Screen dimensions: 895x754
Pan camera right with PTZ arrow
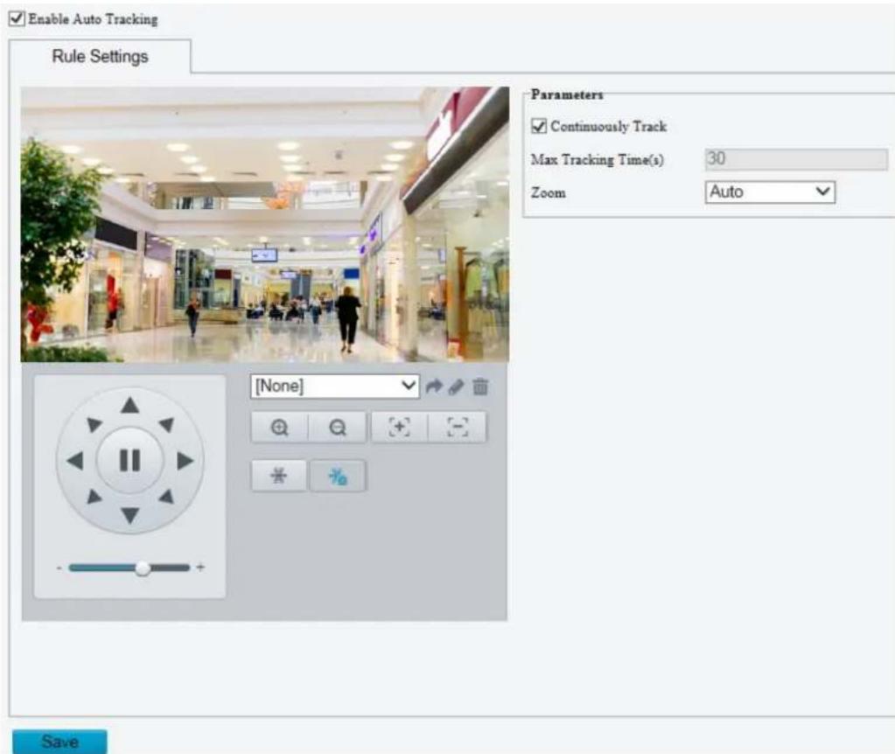185,461
